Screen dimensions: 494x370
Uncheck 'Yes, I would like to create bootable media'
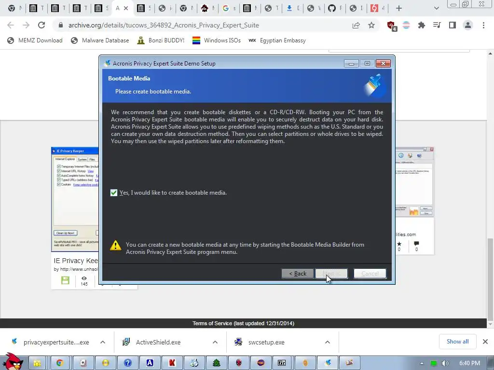114,193
